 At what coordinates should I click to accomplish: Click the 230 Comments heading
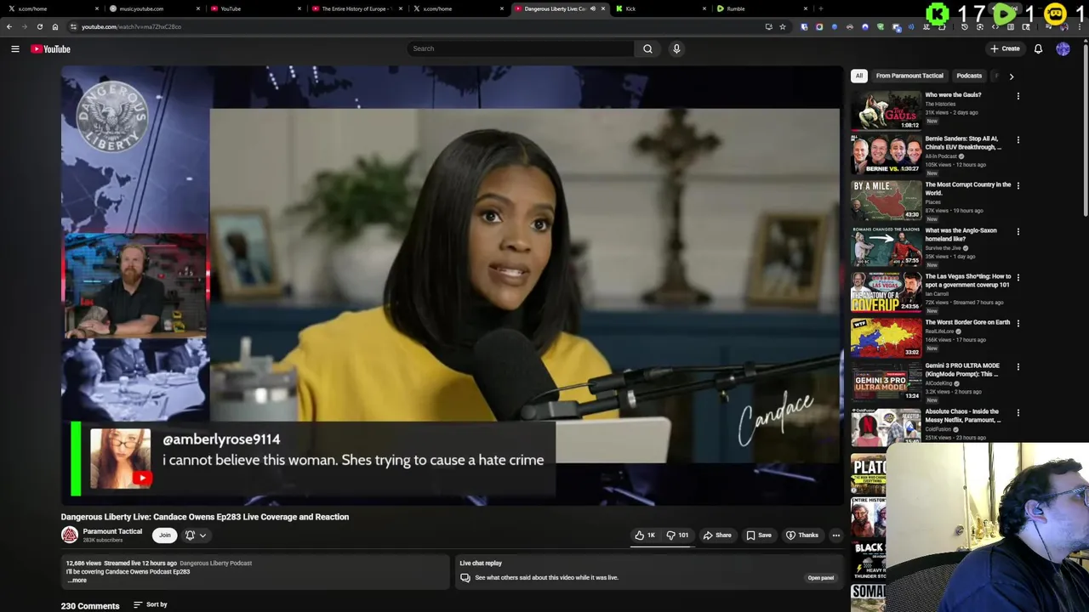click(x=90, y=606)
